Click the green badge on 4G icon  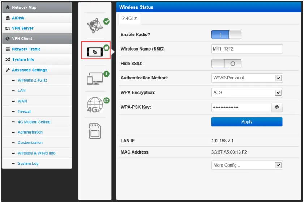106,100
